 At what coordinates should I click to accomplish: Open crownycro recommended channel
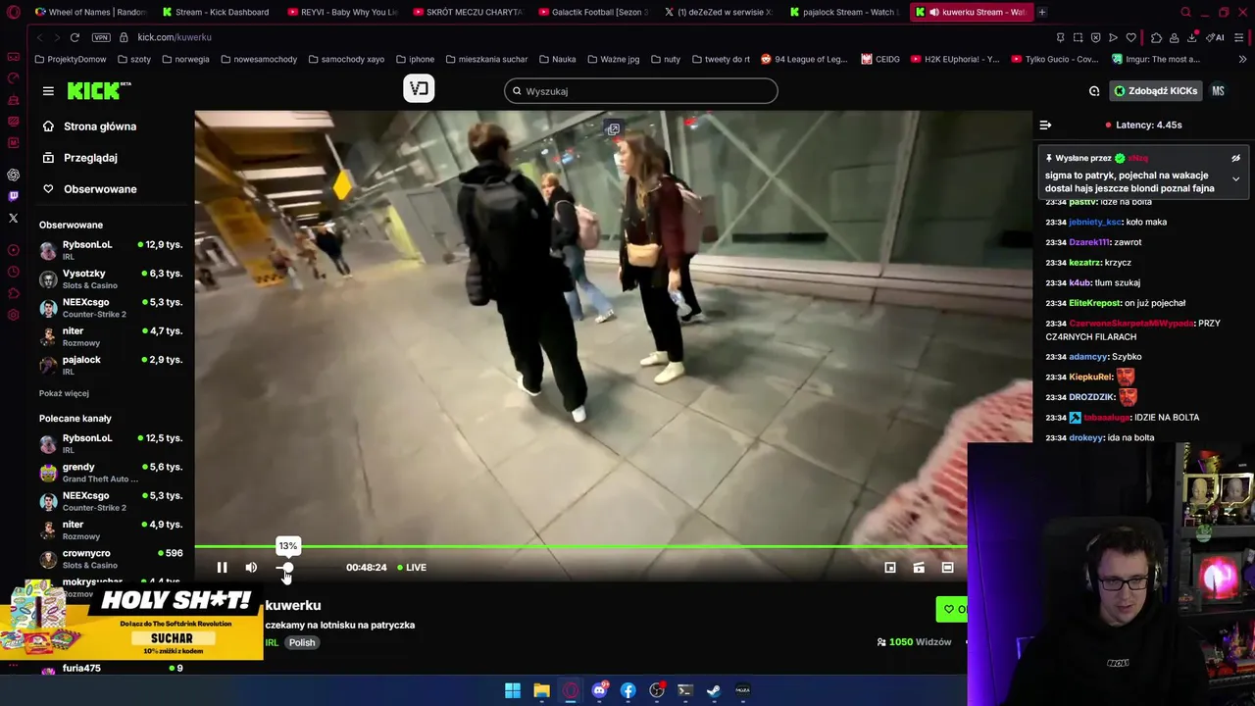[x=111, y=559]
